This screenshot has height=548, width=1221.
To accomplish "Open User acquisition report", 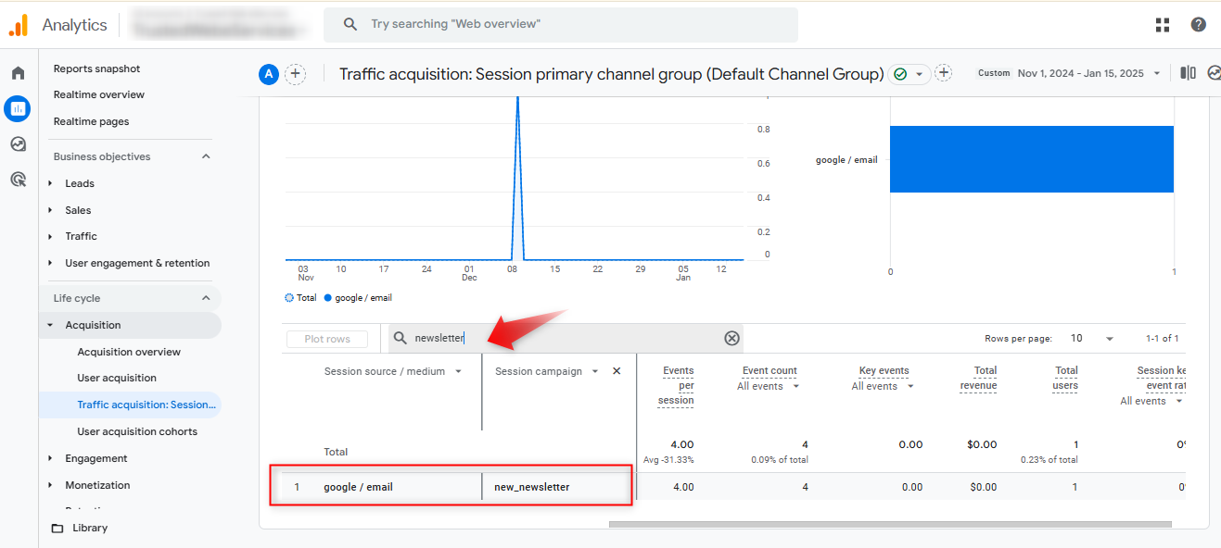I will [117, 378].
